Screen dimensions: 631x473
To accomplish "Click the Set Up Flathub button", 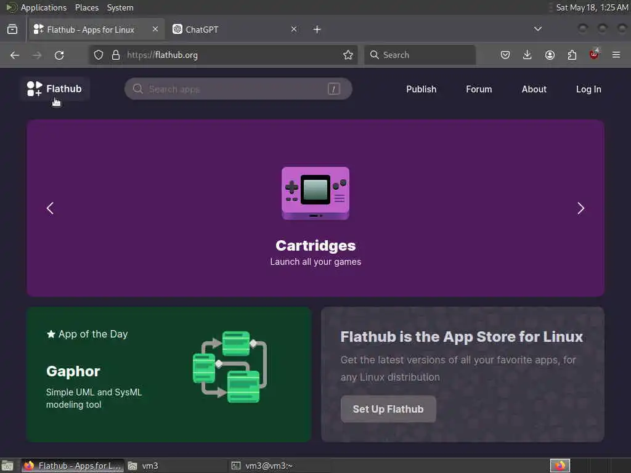I will click(x=388, y=409).
